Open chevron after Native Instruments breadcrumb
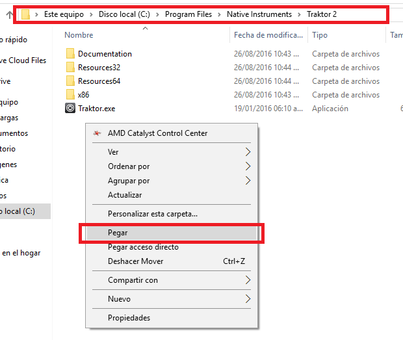 click(299, 14)
